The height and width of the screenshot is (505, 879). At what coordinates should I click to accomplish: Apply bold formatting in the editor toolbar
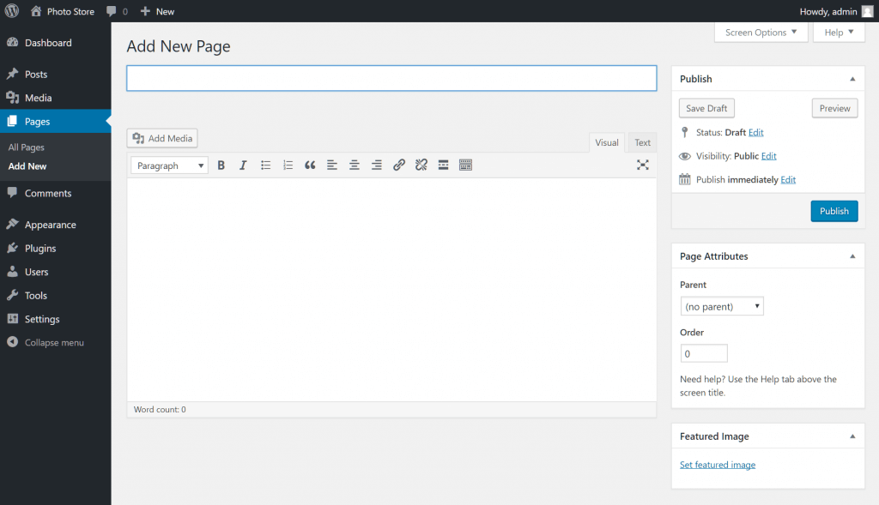tap(221, 165)
